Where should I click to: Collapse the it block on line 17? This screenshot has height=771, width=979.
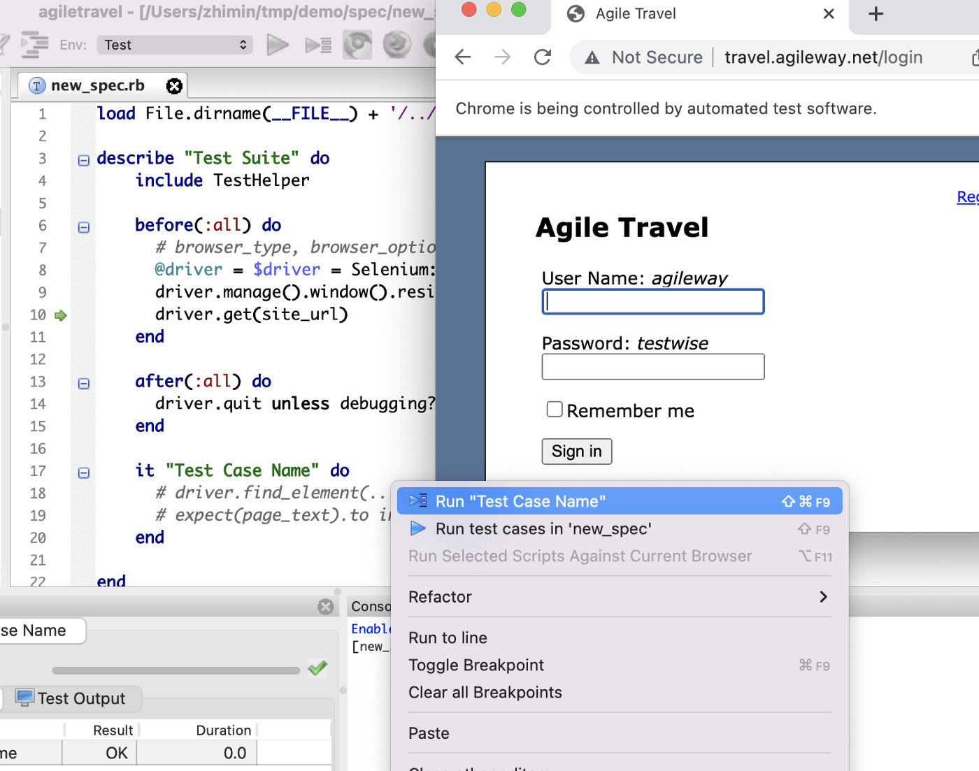(x=84, y=473)
